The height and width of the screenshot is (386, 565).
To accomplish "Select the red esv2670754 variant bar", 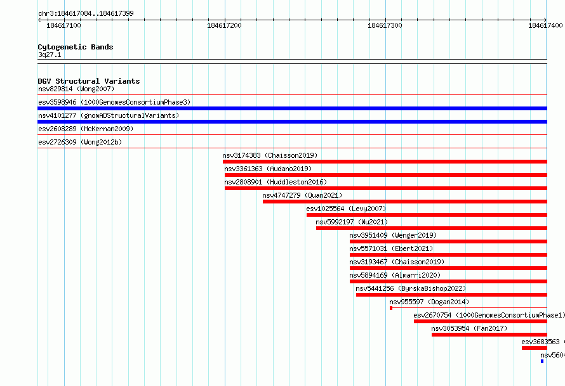I will [x=481, y=321].
